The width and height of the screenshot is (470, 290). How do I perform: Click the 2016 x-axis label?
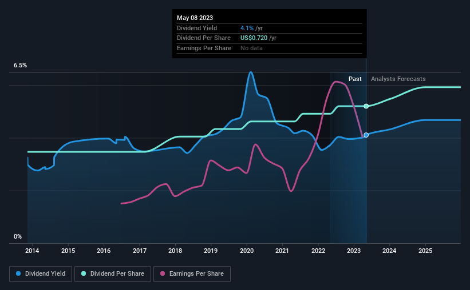[104, 251]
